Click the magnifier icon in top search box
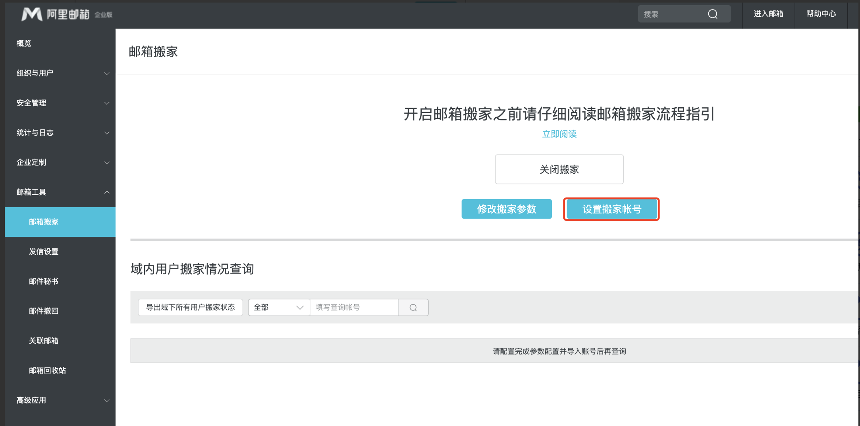 pyautogui.click(x=713, y=14)
